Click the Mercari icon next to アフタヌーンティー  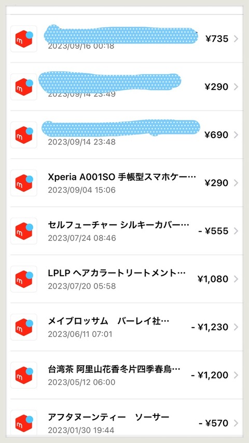coord(24,423)
